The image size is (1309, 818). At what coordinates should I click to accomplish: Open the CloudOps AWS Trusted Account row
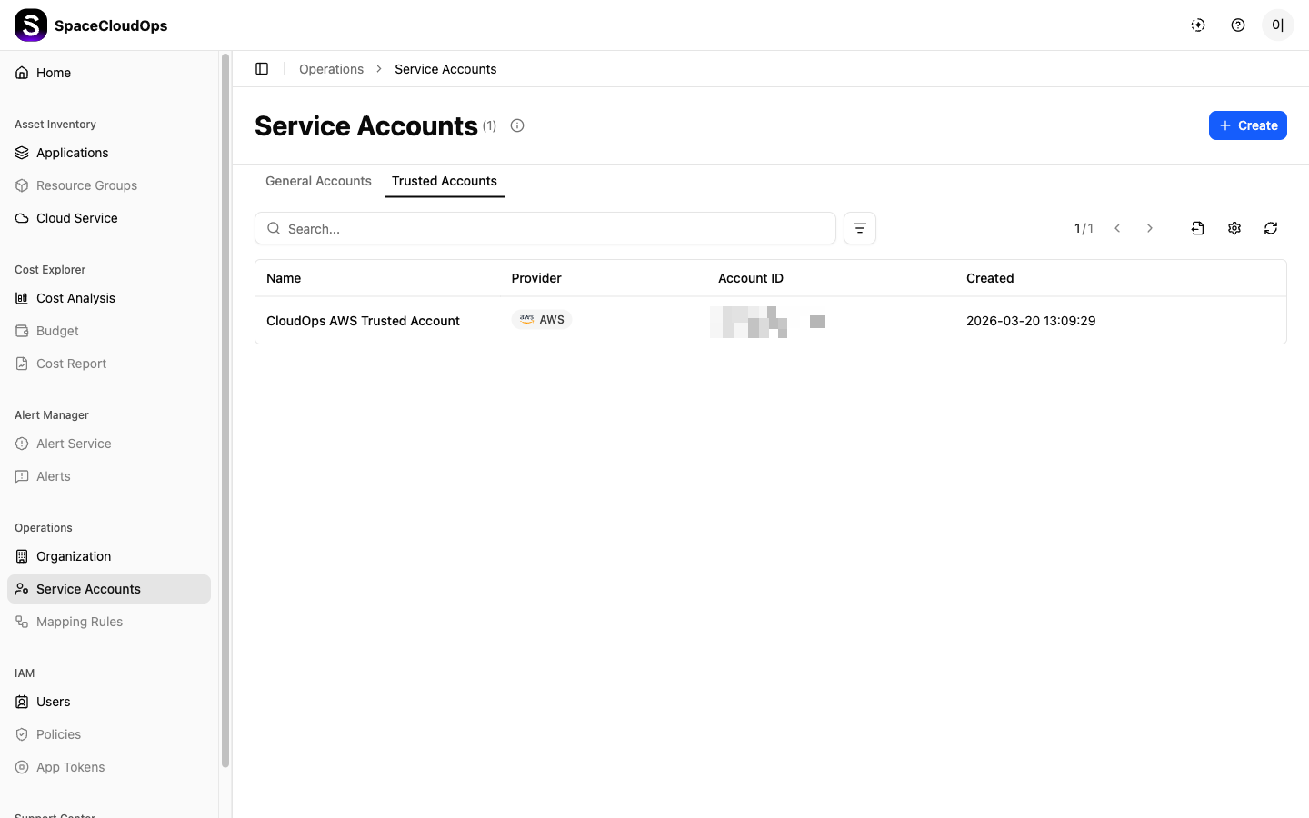coord(771,321)
